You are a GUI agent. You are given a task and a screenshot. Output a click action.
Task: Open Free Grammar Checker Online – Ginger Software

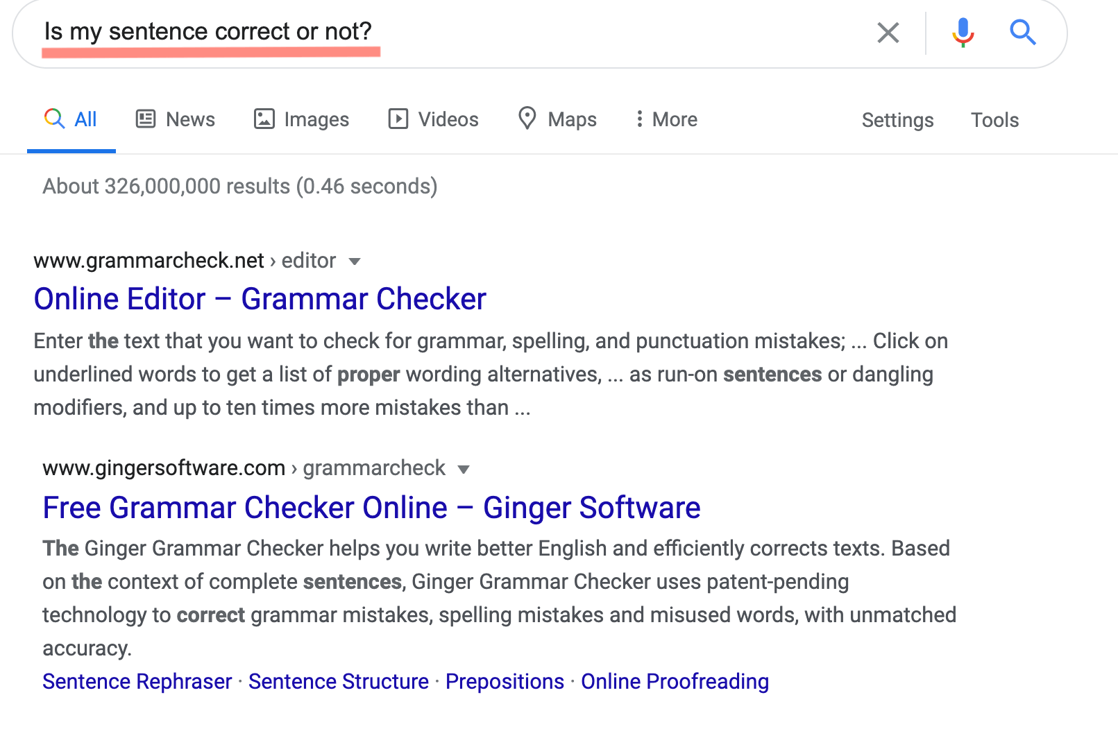point(371,508)
